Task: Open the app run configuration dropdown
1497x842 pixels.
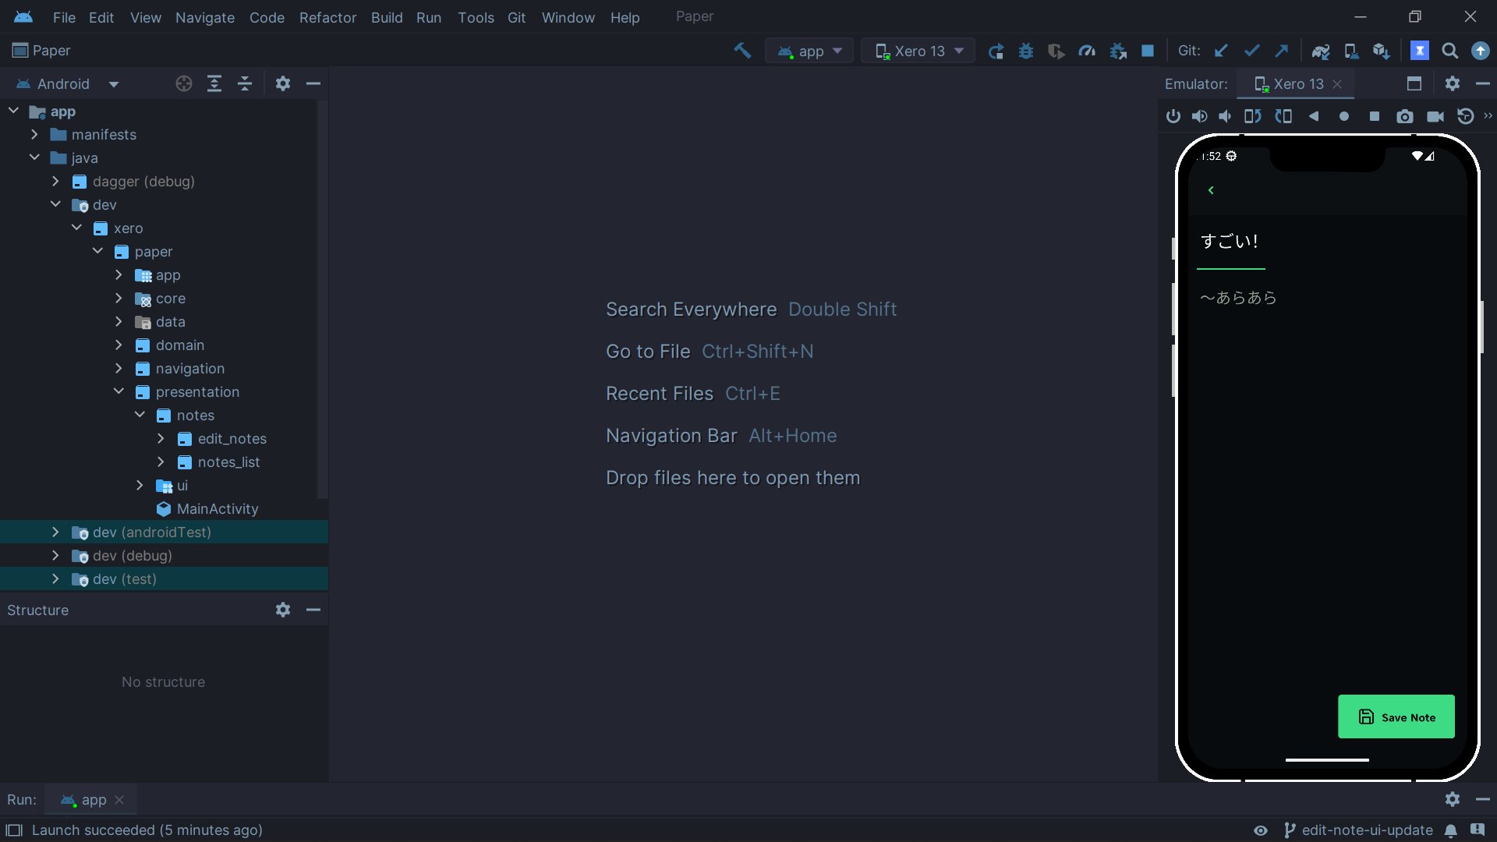Action: [809, 51]
